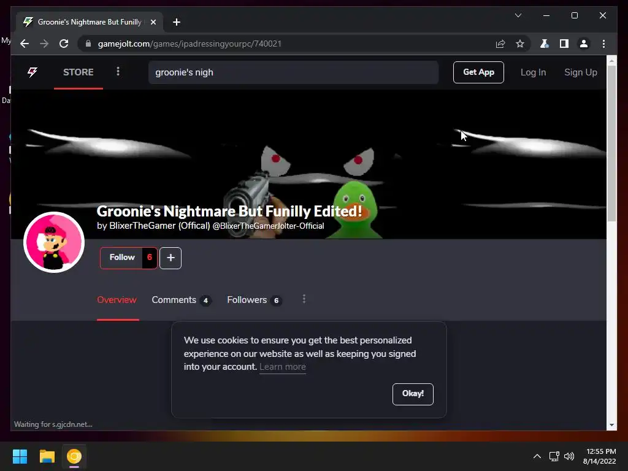
Task: Bookmark this page with the star icon
Action: pyautogui.click(x=520, y=44)
